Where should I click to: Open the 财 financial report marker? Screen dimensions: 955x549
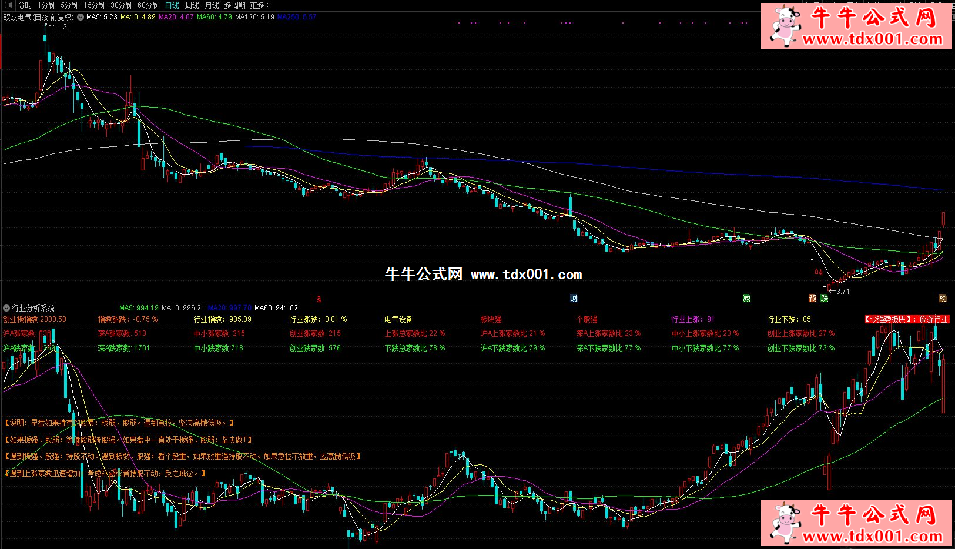(574, 299)
